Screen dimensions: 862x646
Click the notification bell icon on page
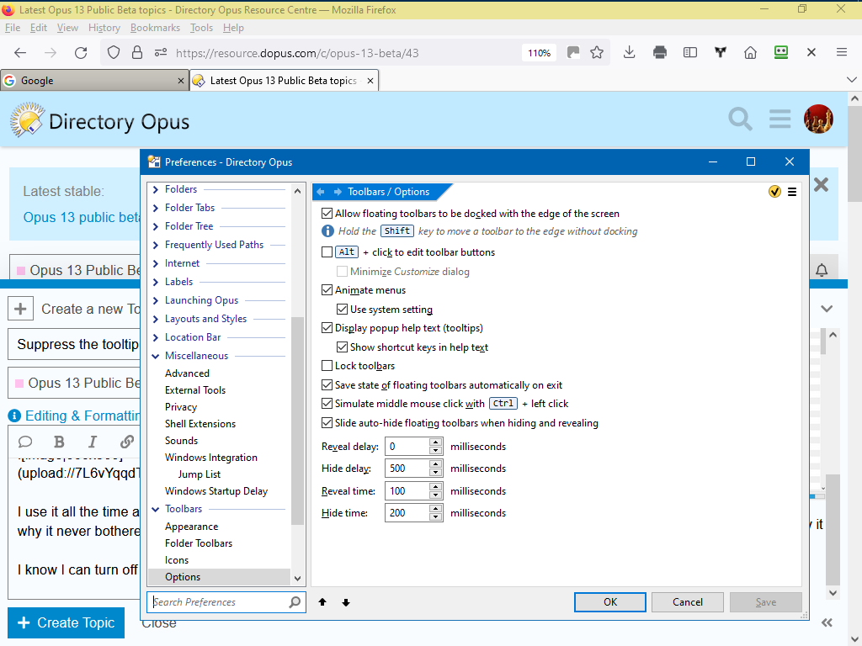[822, 270]
